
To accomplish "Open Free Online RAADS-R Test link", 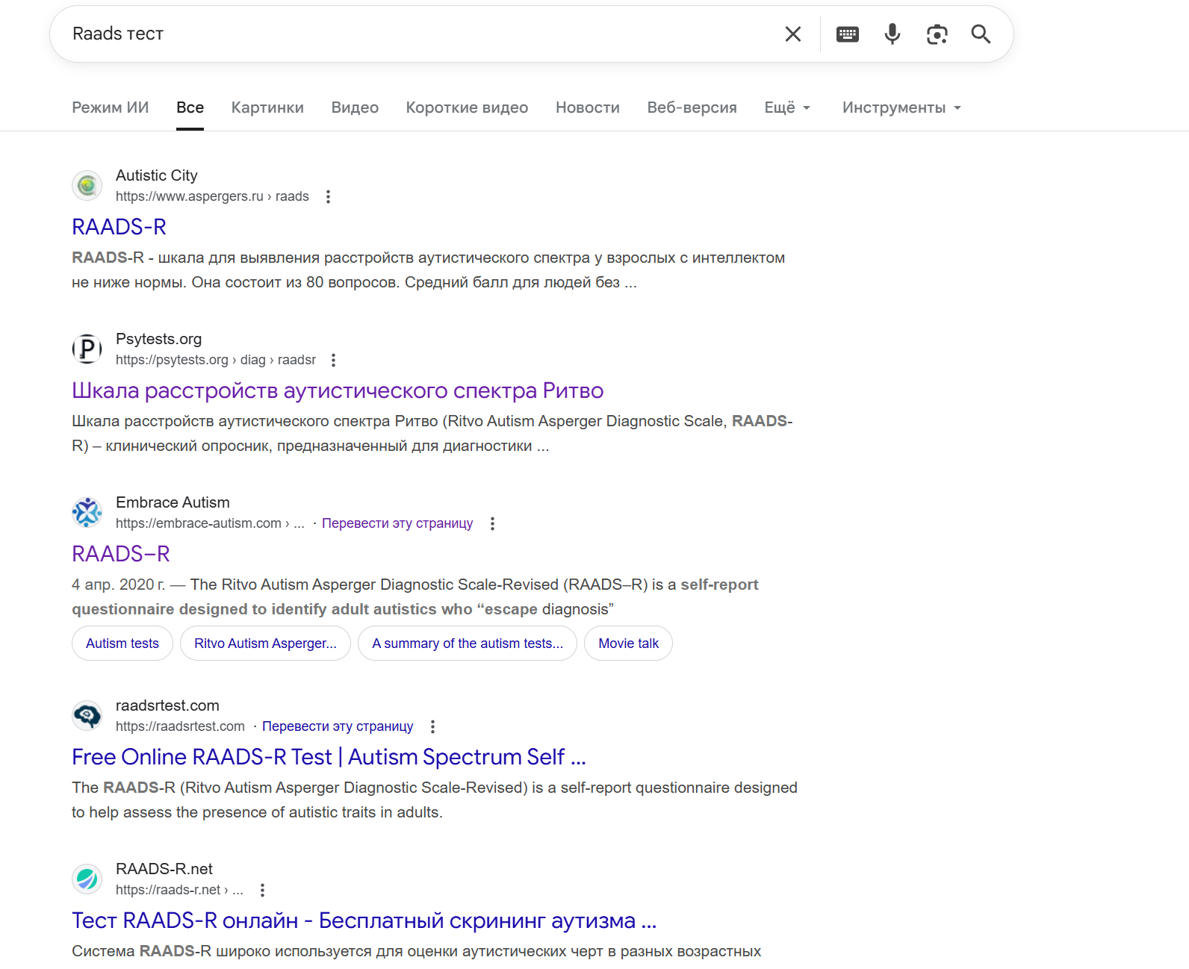I will (x=329, y=757).
